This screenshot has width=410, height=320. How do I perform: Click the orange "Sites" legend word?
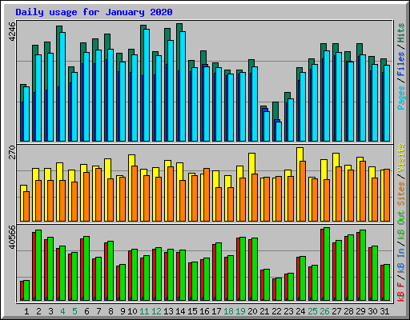point(401,194)
